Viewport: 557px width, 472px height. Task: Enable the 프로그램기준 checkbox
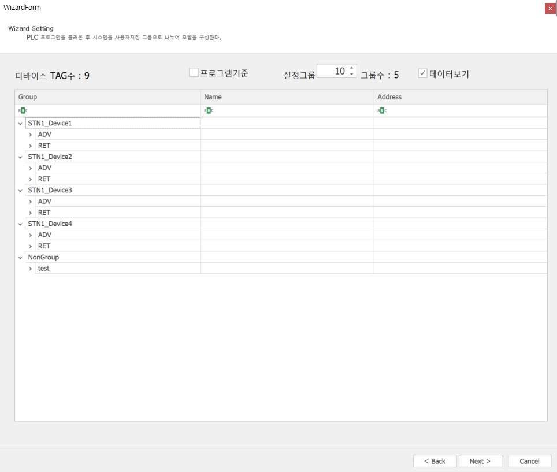point(194,72)
